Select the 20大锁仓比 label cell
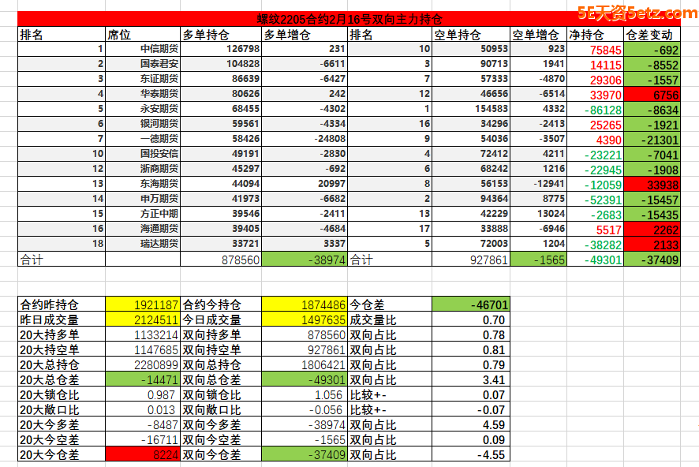The width and height of the screenshot is (699, 467). [x=61, y=394]
